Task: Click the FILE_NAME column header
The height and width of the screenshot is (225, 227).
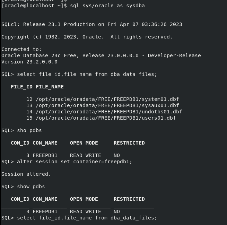Action: pyautogui.click(x=50, y=87)
